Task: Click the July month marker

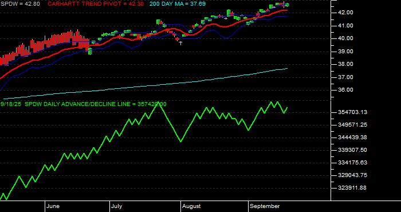Action: point(117,206)
